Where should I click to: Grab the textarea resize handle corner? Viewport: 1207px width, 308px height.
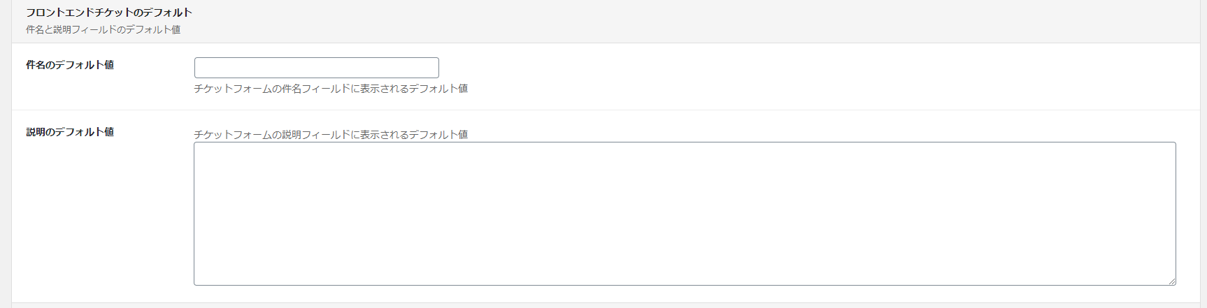(1171, 281)
